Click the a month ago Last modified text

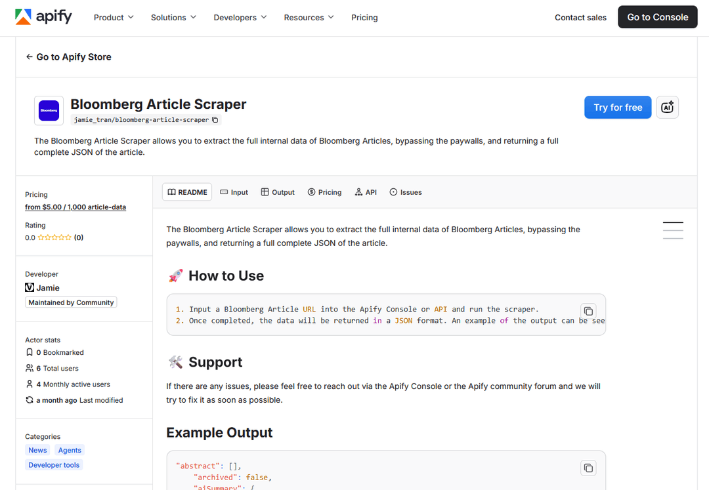pos(79,400)
